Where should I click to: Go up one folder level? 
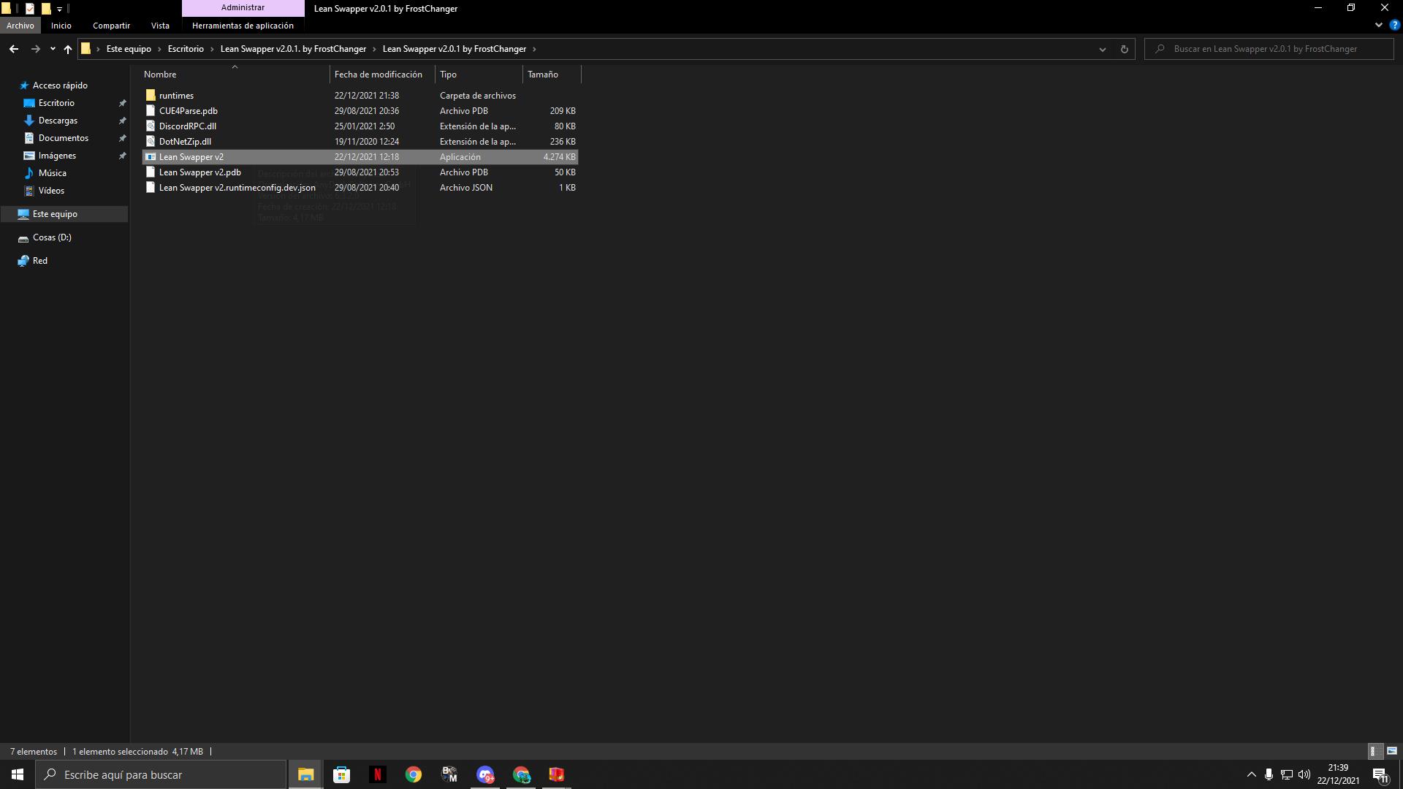tap(68, 49)
